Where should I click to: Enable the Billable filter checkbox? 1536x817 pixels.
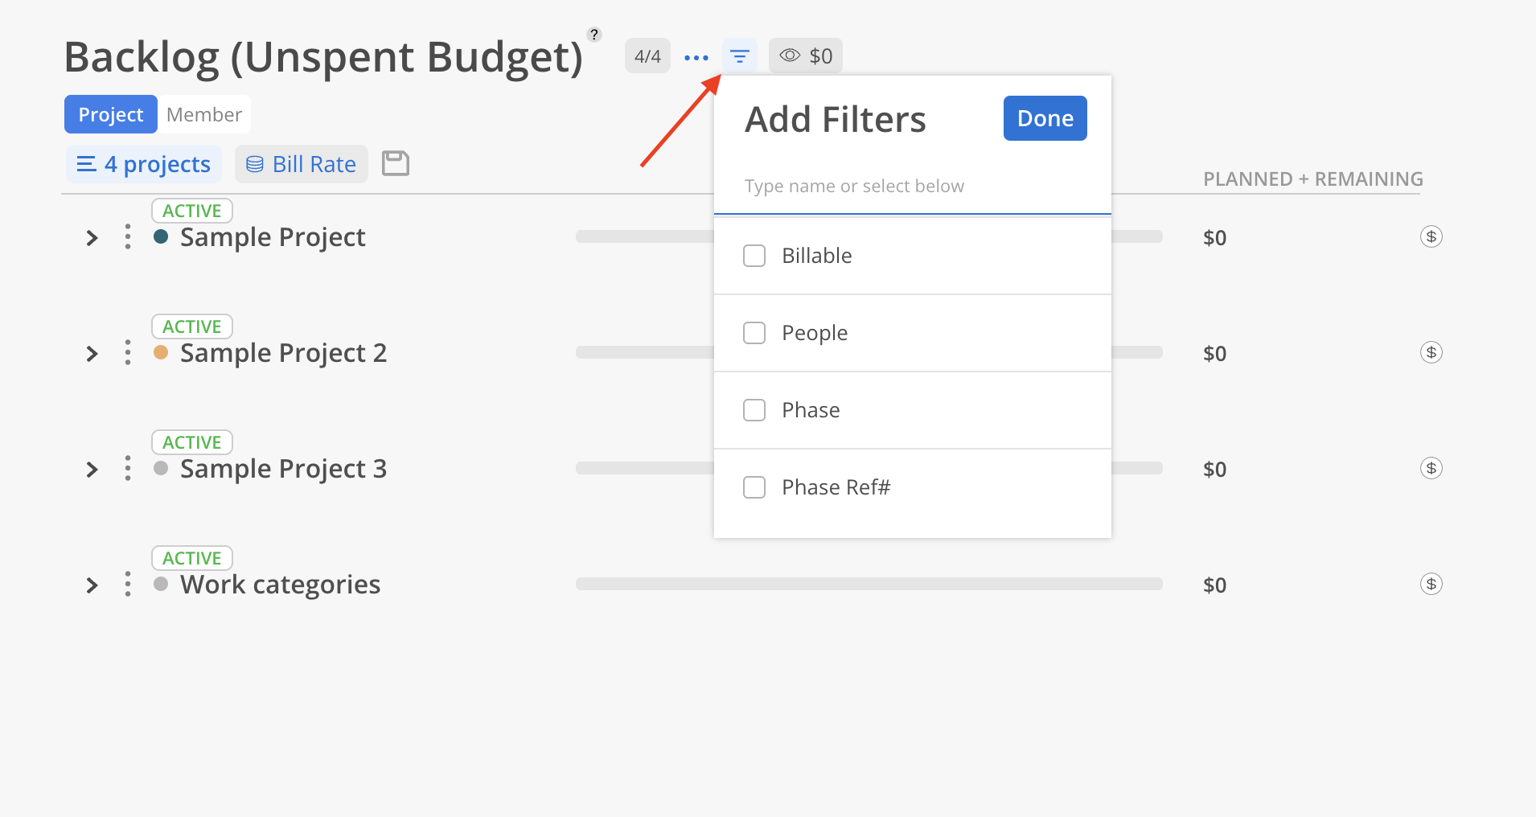754,256
